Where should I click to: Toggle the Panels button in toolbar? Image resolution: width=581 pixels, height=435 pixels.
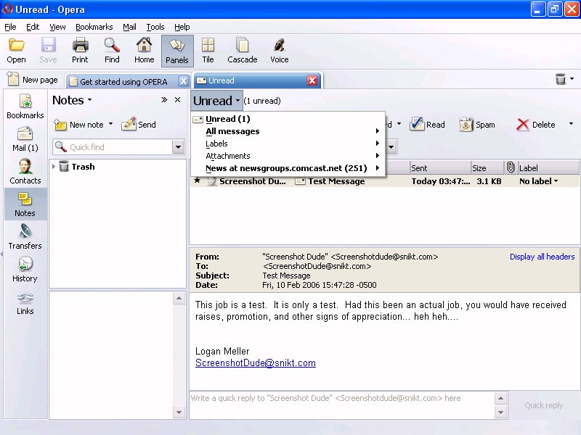coord(177,51)
